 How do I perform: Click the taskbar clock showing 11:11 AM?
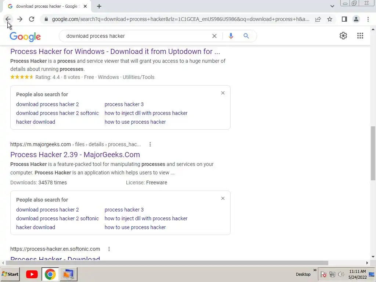click(358, 274)
